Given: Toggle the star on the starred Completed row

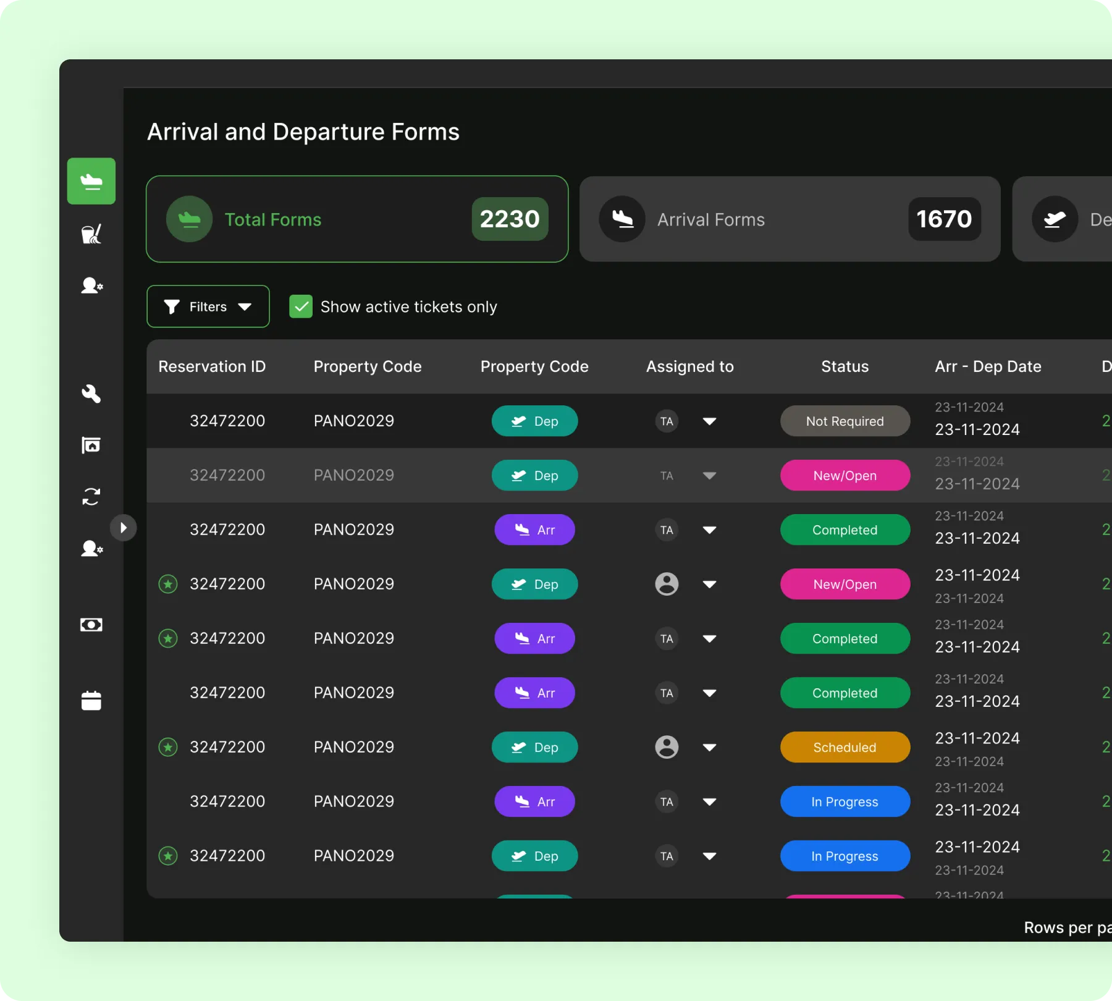Looking at the screenshot, I should coord(168,638).
